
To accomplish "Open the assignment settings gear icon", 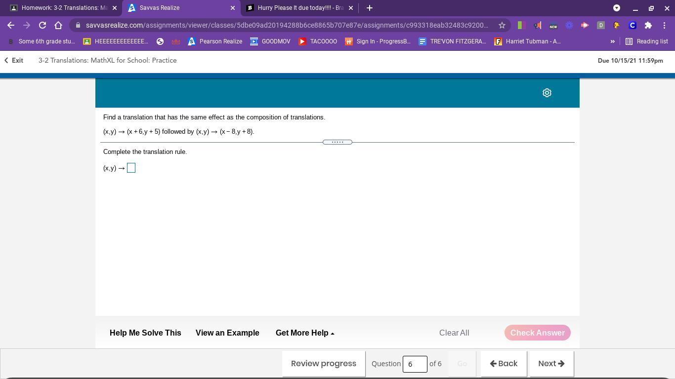I will 547,93.
